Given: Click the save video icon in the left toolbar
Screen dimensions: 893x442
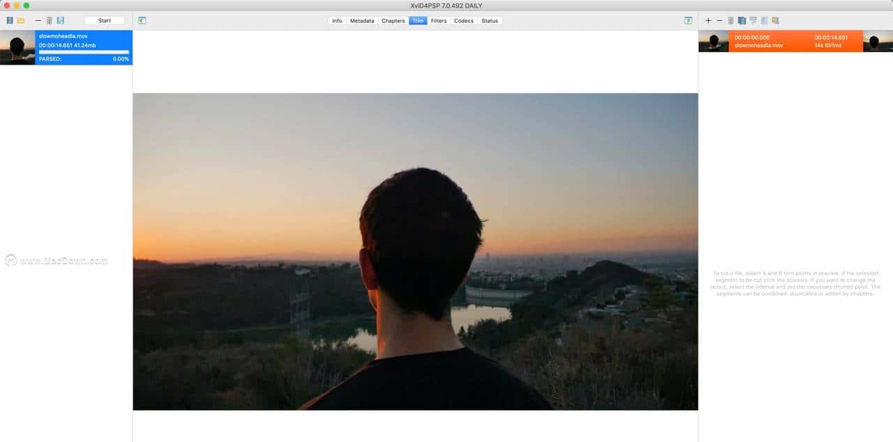Looking at the screenshot, I should pos(61,20).
